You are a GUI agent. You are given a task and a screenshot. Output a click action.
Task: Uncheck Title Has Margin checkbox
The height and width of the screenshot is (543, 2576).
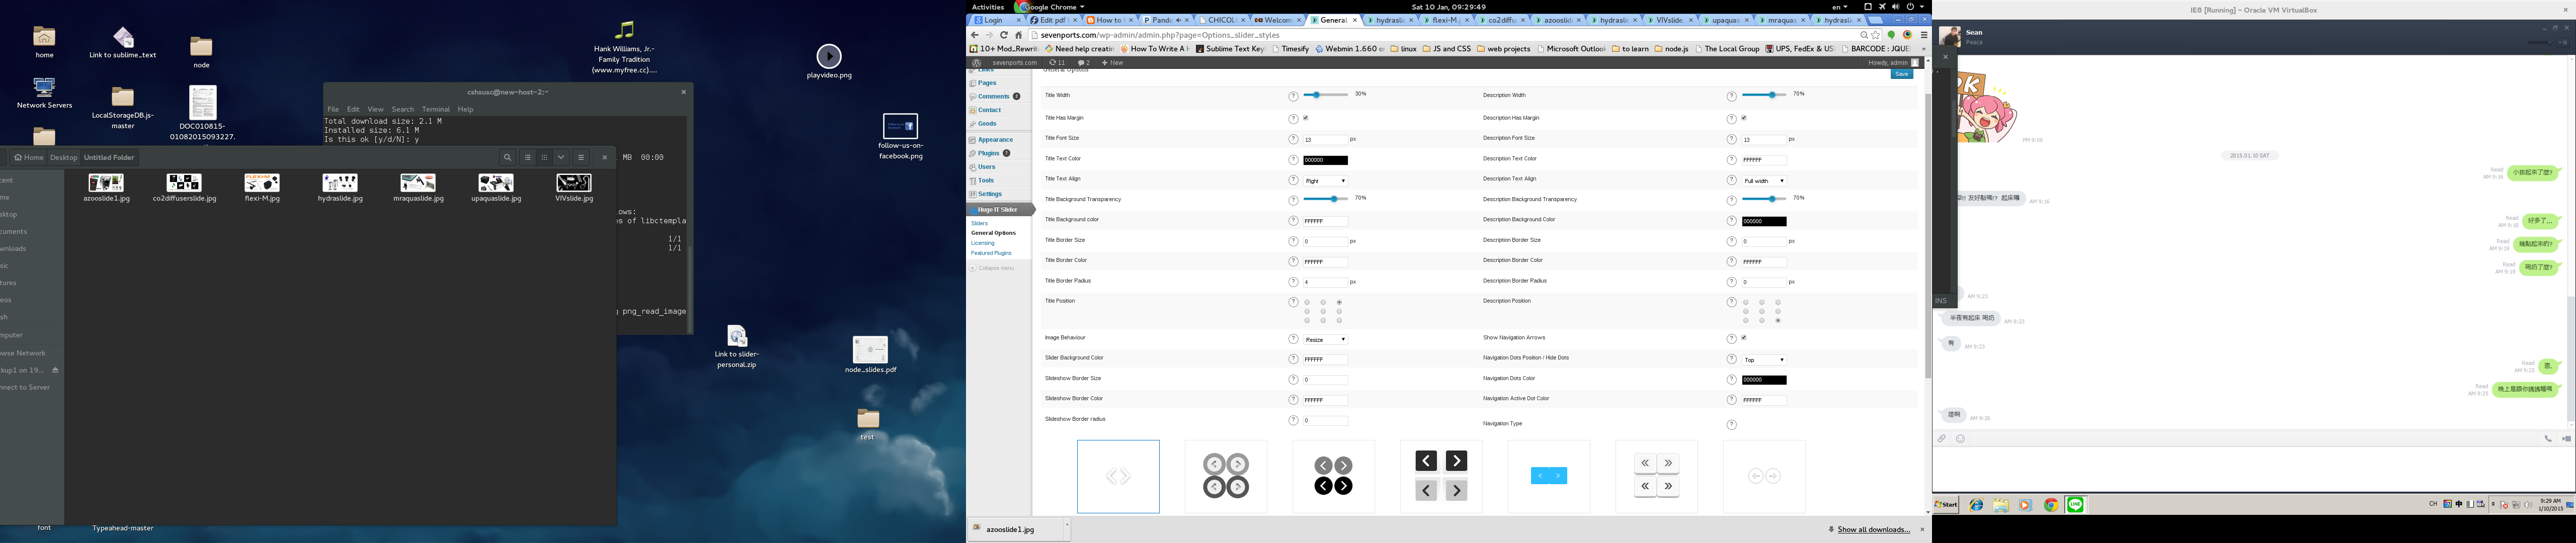click(x=1306, y=118)
